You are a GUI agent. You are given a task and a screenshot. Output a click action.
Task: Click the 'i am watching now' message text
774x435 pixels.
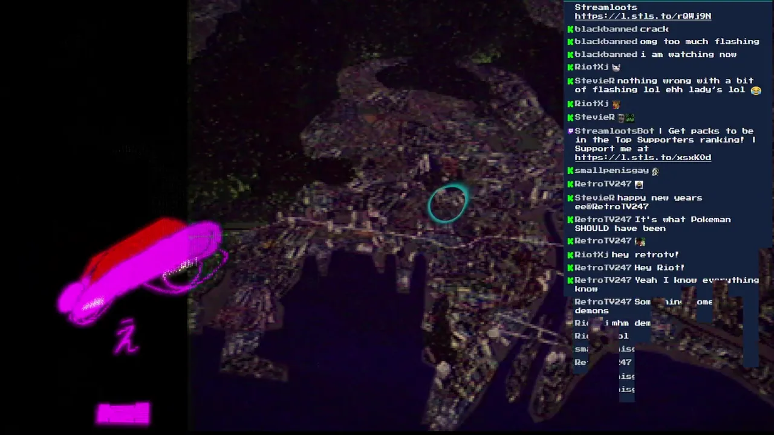point(689,54)
